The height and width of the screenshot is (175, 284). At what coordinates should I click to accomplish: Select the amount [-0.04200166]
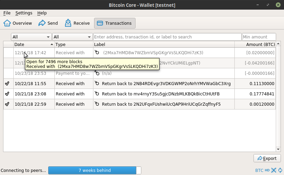(x=260, y=63)
